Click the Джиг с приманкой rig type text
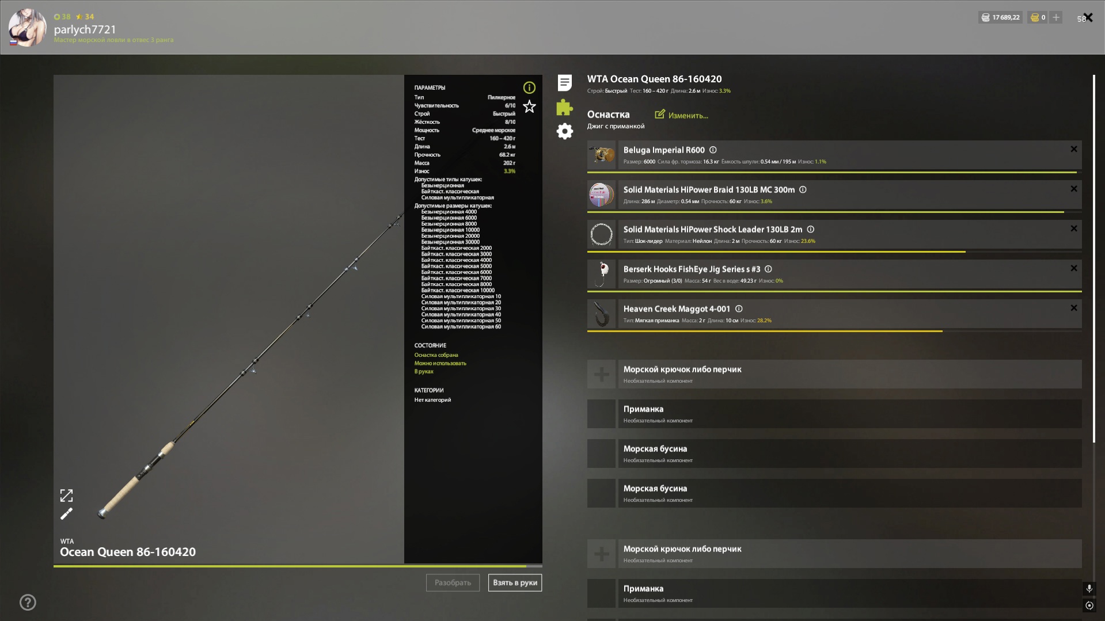 tap(616, 127)
